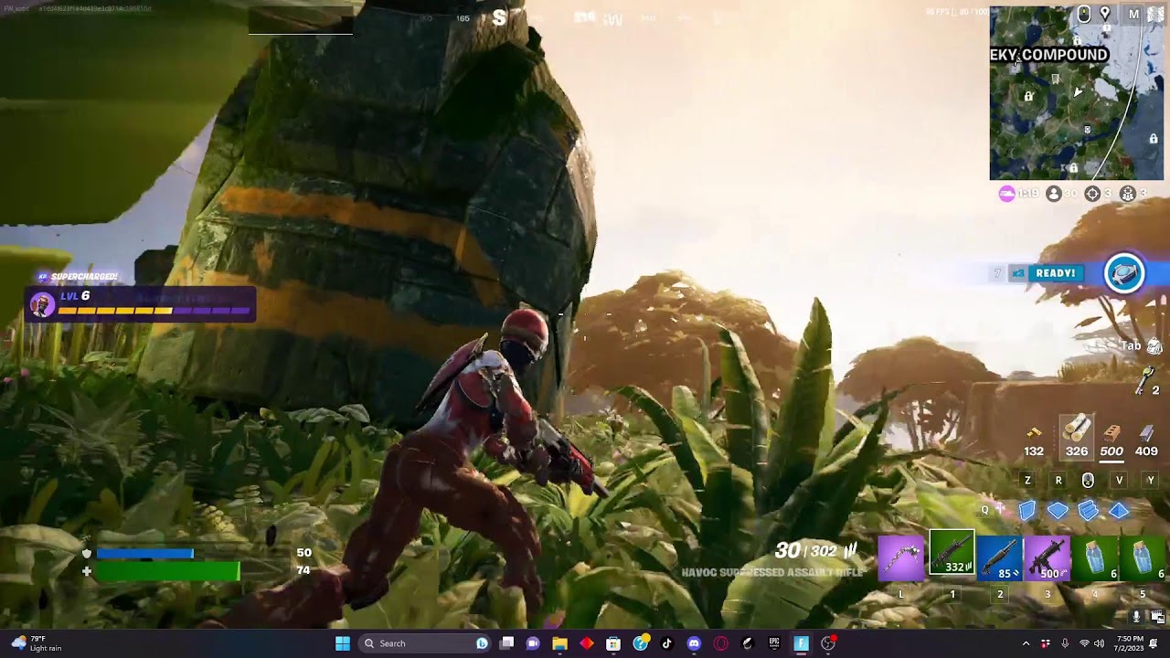The height and width of the screenshot is (658, 1170).
Task: Choose the floor building piece
Action: 1058,511
